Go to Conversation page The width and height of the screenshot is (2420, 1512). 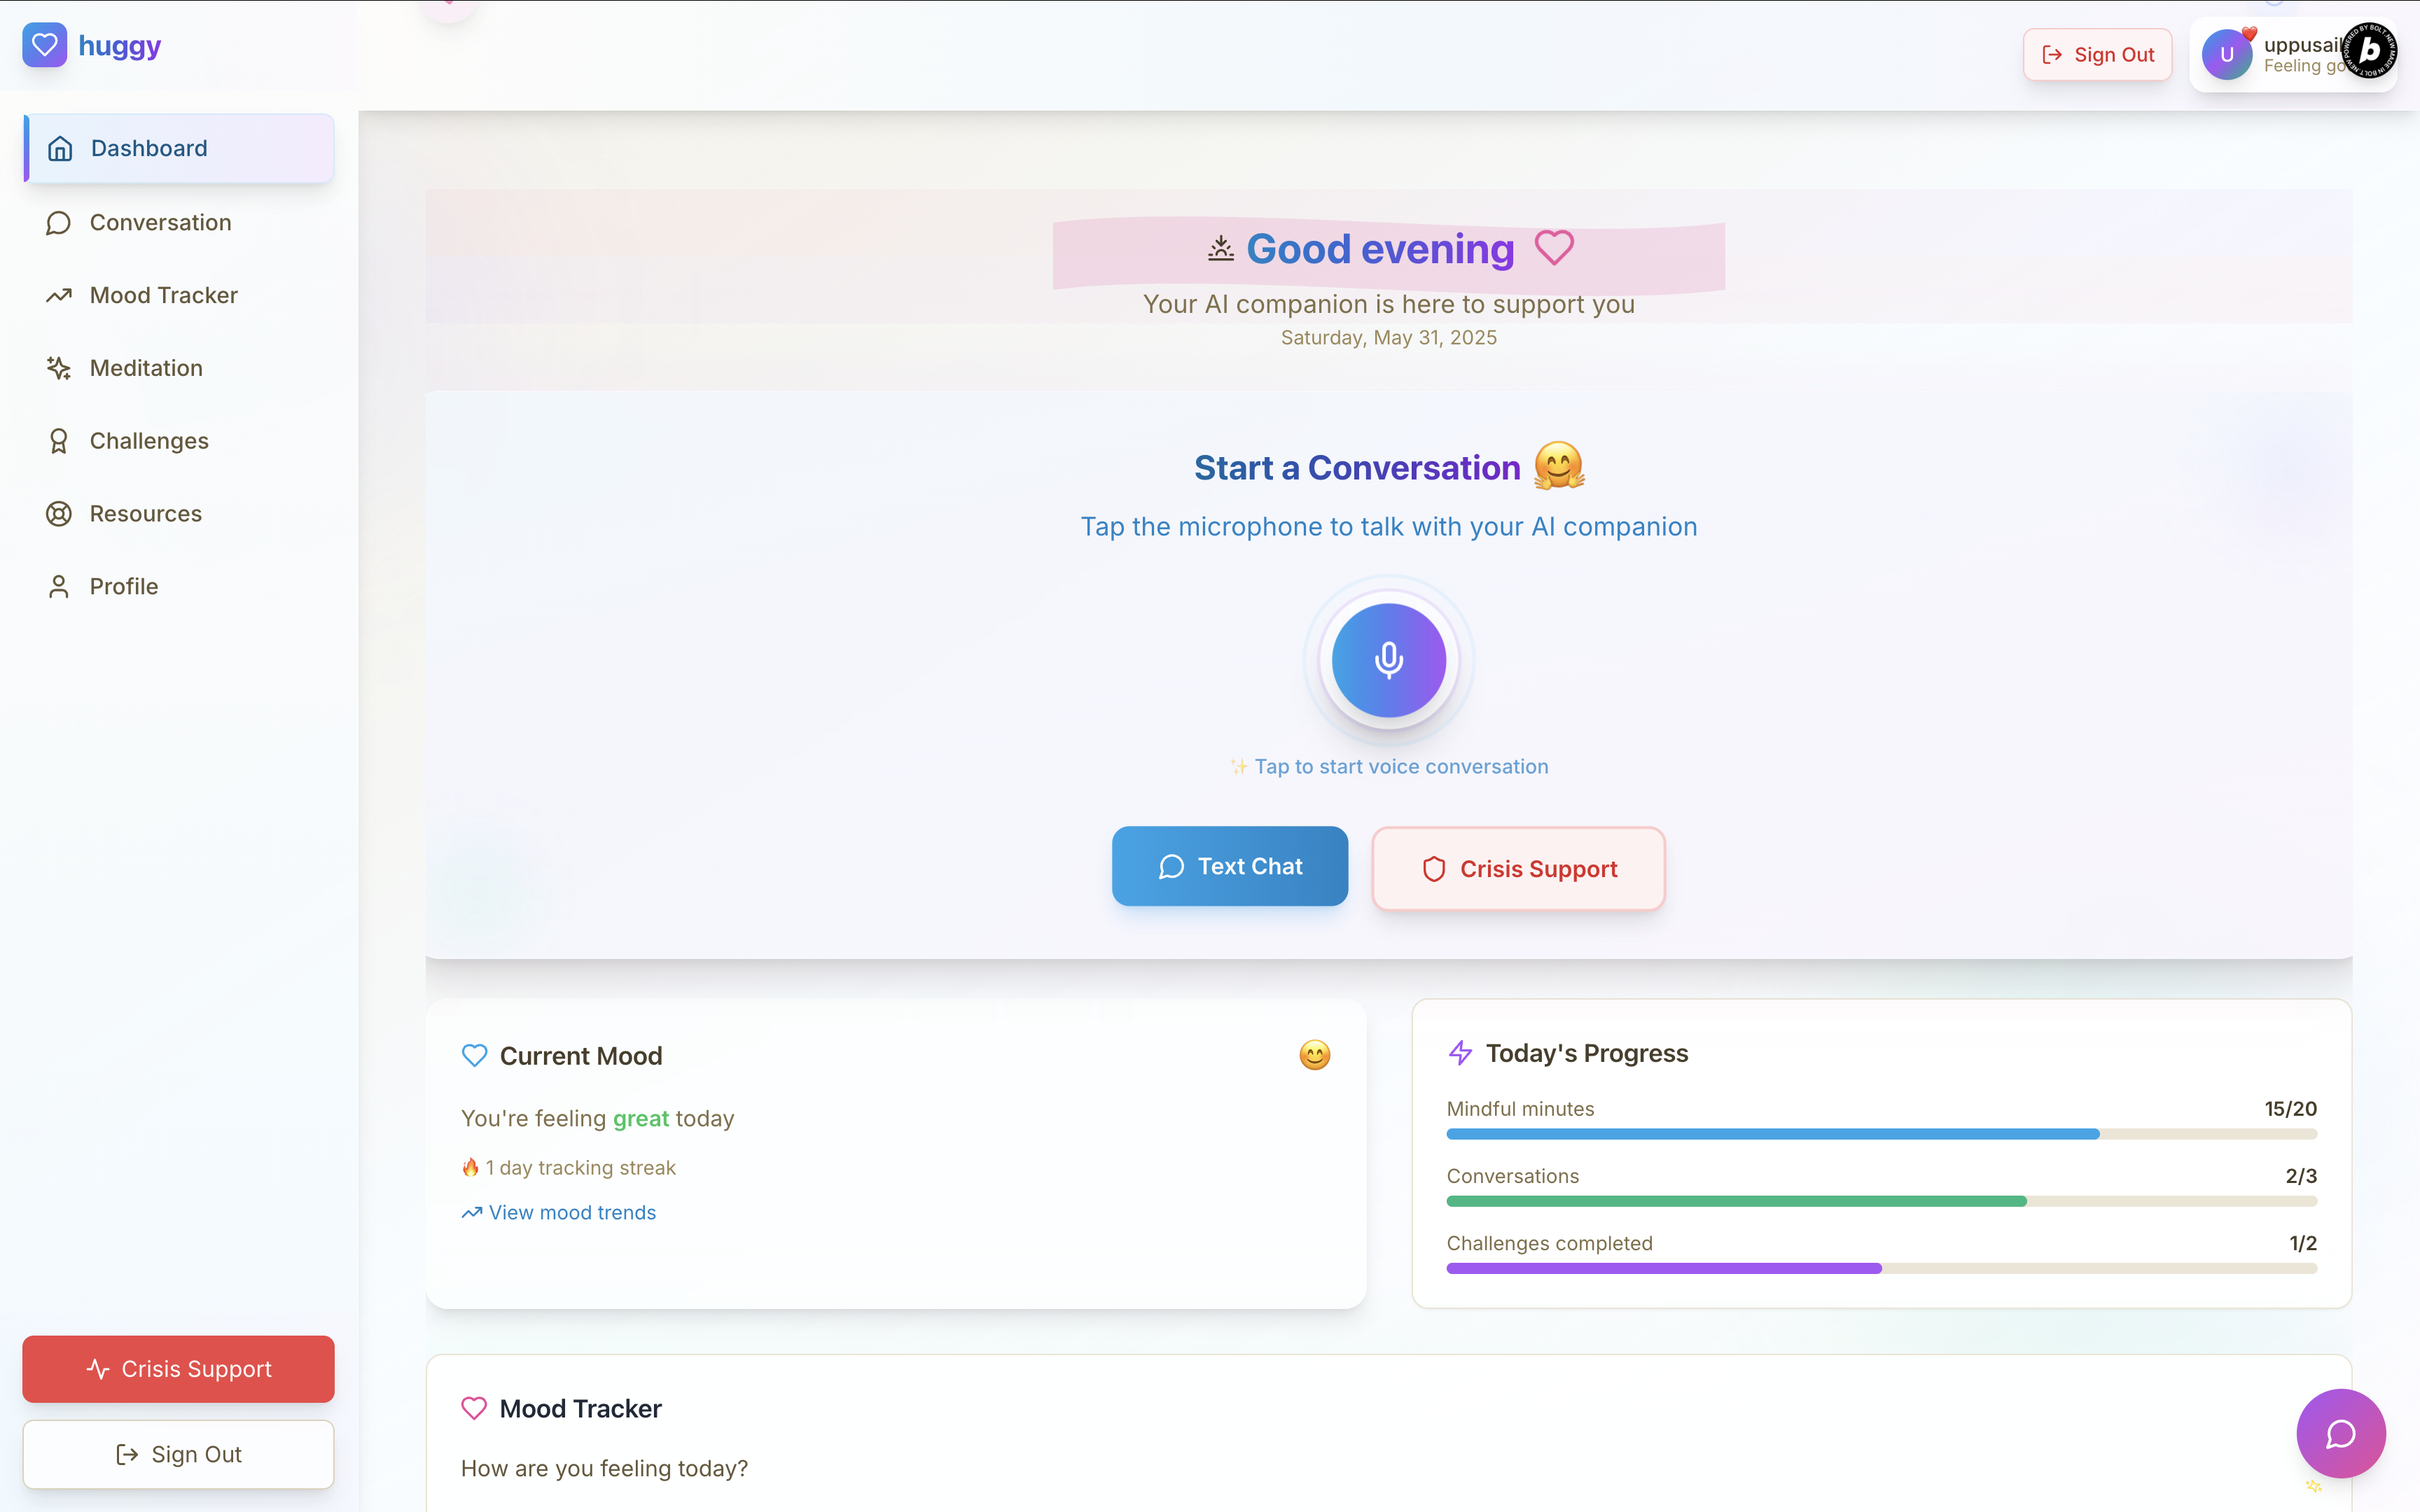pyautogui.click(x=160, y=222)
